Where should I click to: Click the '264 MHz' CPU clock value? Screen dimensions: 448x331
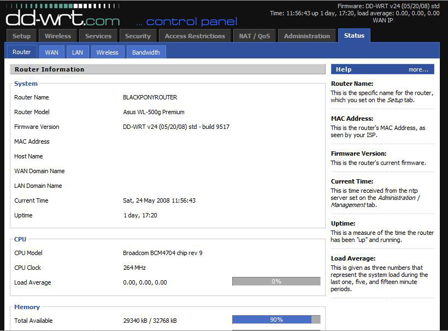click(x=134, y=268)
